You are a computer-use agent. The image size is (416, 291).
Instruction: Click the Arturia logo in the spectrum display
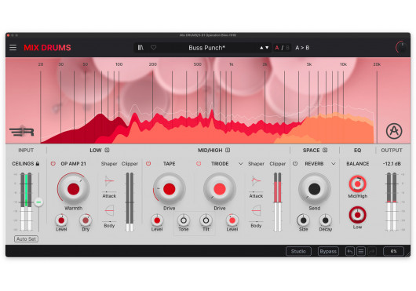tap(394, 131)
